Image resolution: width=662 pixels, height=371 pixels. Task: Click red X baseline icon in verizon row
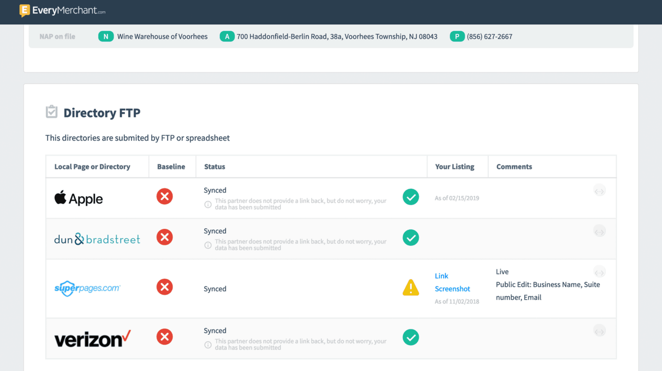165,337
